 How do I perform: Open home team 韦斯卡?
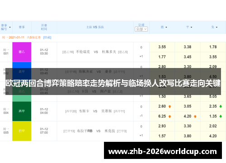84,111
